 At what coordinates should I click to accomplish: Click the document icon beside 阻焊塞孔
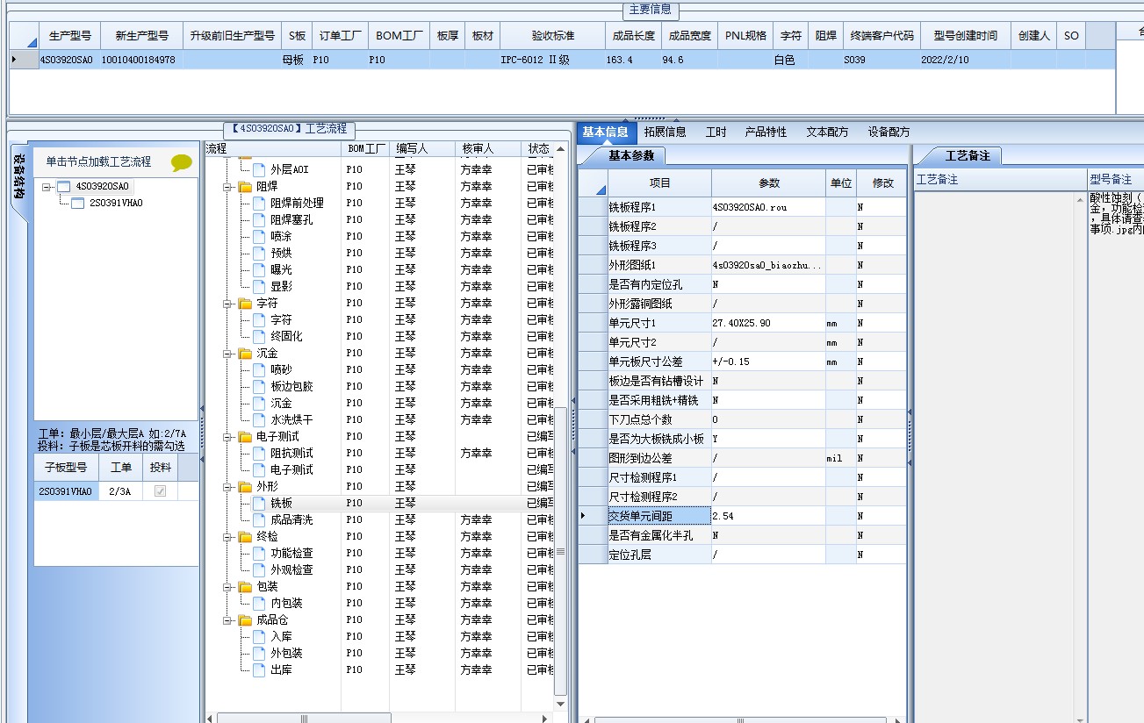tap(259, 219)
